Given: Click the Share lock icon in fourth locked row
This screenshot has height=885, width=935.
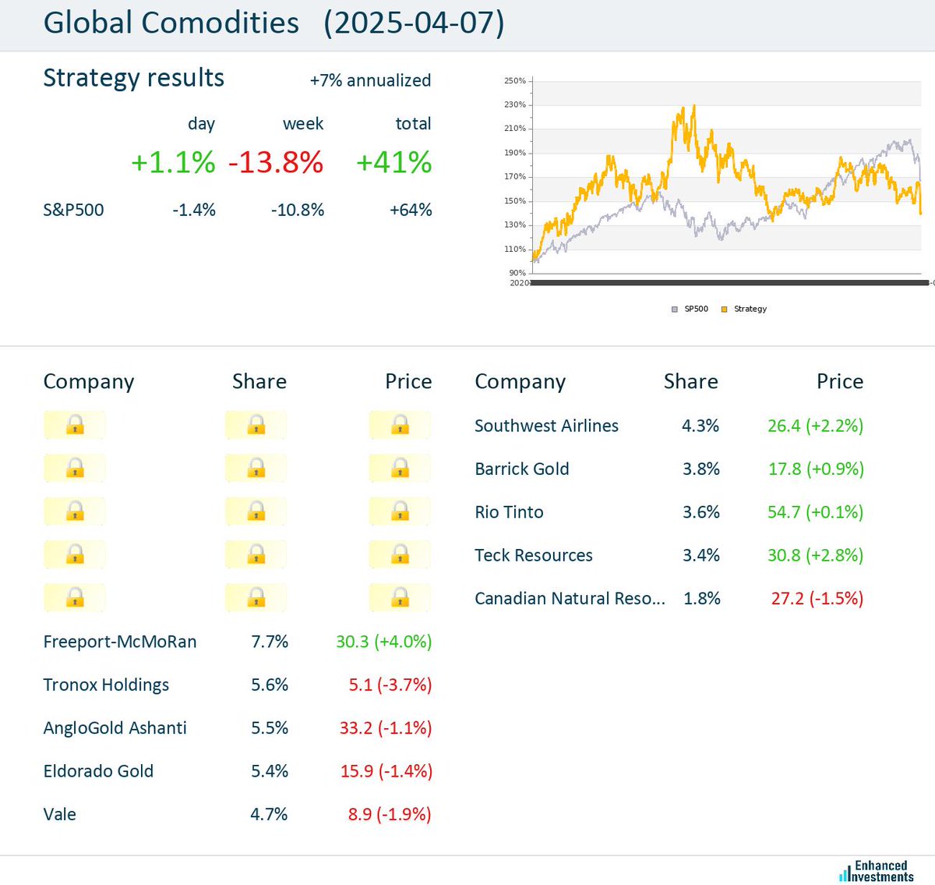Looking at the screenshot, I should (x=256, y=554).
